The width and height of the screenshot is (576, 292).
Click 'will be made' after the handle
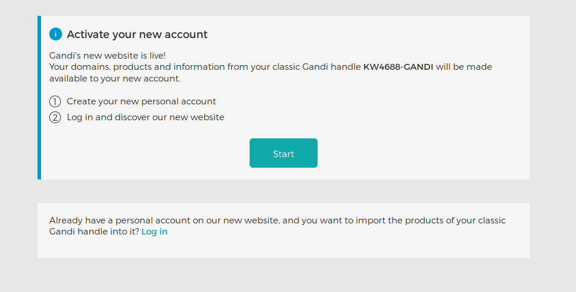[464, 67]
